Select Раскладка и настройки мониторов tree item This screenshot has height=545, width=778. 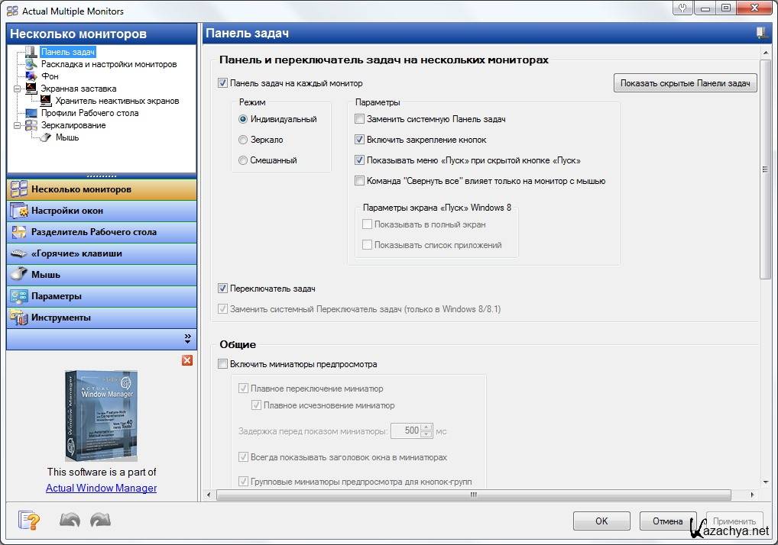point(109,64)
